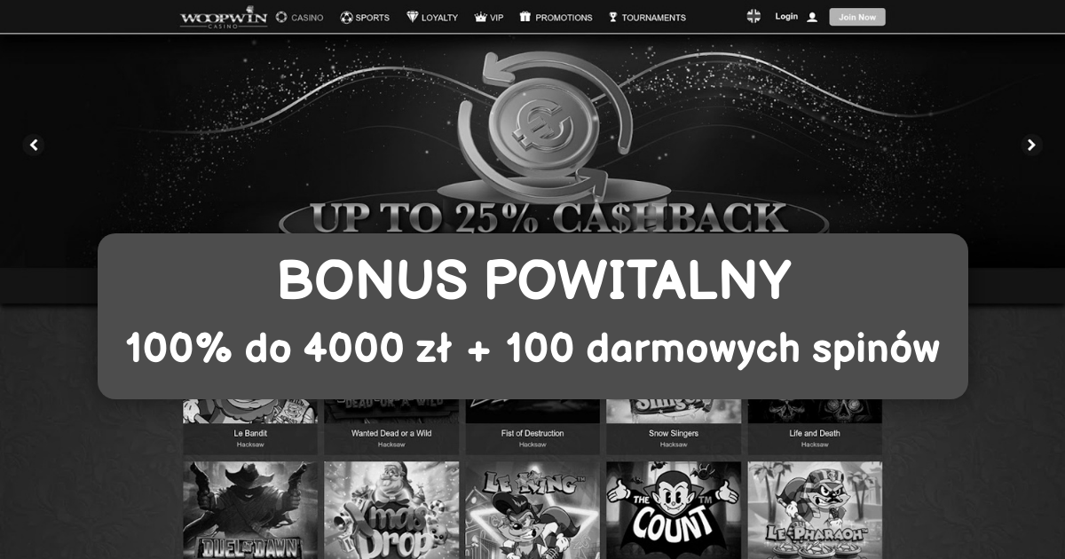Click the Join Now button
1065x559 pixels.
point(857,17)
